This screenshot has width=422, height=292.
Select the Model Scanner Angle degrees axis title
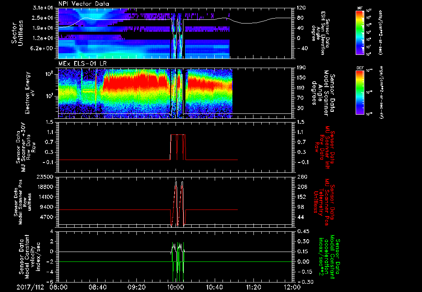tap(323, 93)
